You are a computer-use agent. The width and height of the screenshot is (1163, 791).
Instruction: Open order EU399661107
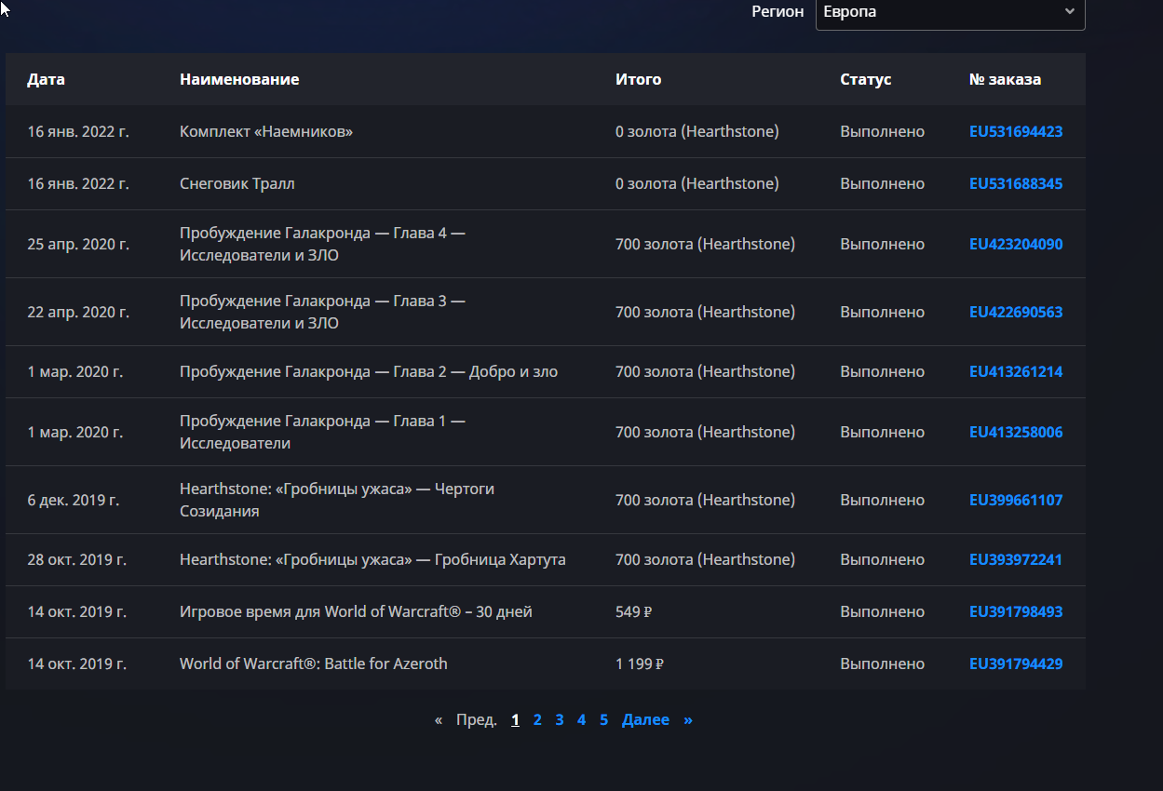[x=1016, y=501]
